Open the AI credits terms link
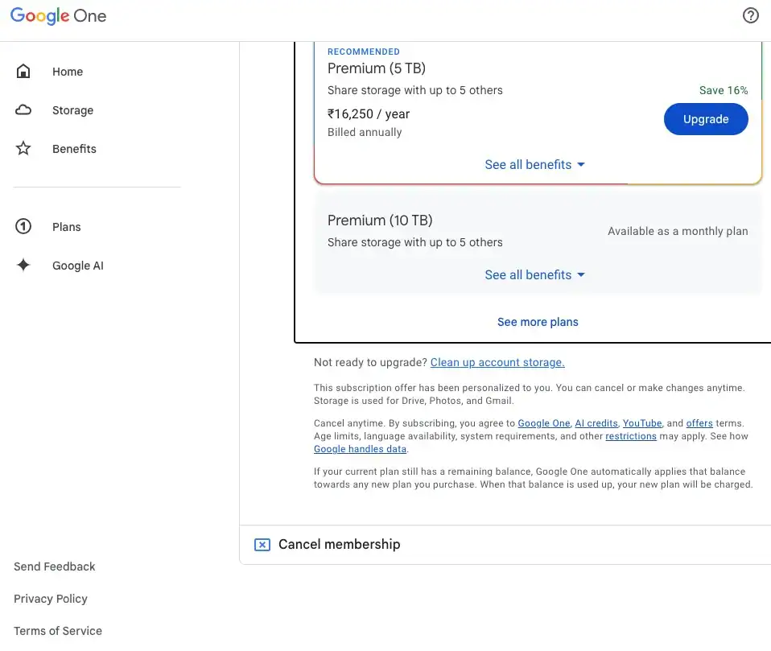The height and width of the screenshot is (651, 771). pos(596,423)
